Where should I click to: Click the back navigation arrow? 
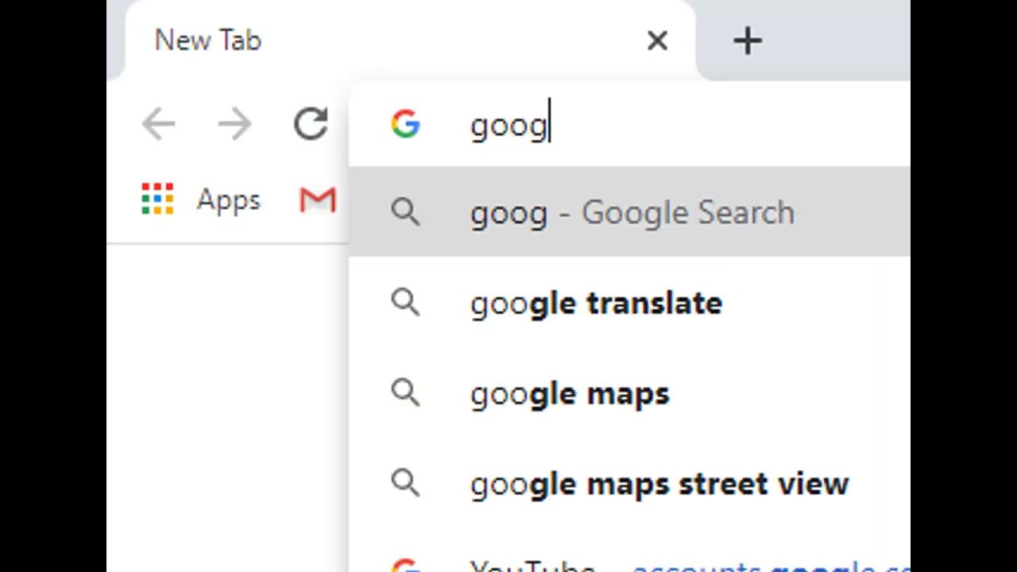159,125
